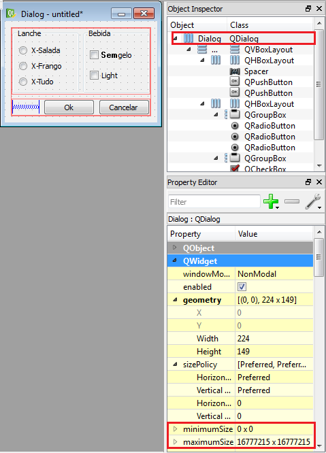Screen dimensions: 326x453
Task: Select the second QRadioButton icon in tree
Action: pos(235,136)
